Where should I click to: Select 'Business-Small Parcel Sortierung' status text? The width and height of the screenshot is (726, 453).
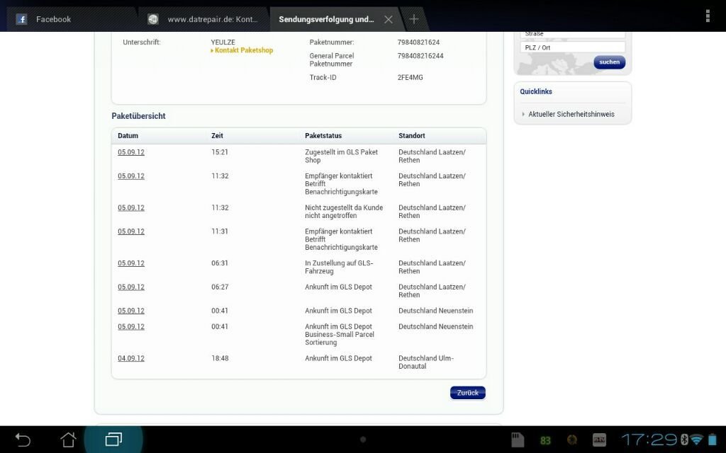tap(340, 338)
